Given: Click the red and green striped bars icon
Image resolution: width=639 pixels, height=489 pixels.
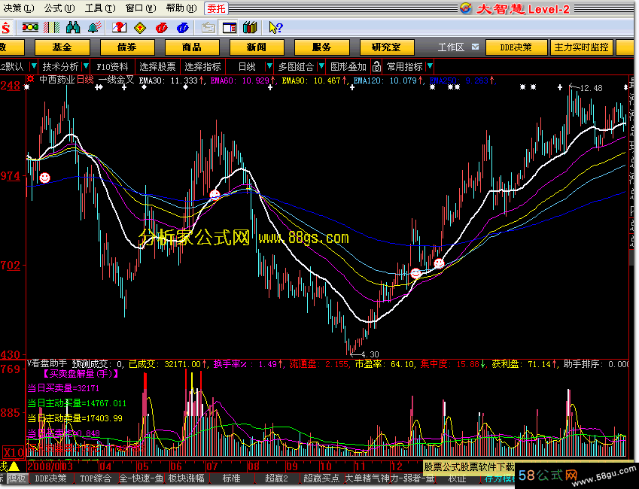Looking at the screenshot, I should click(x=52, y=28).
